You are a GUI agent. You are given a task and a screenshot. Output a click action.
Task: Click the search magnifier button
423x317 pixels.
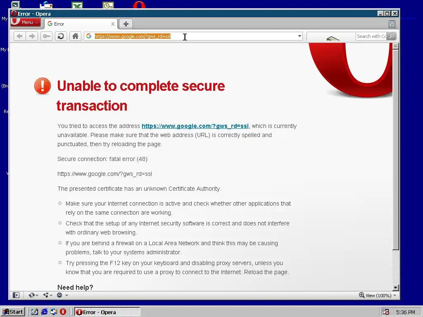391,36
